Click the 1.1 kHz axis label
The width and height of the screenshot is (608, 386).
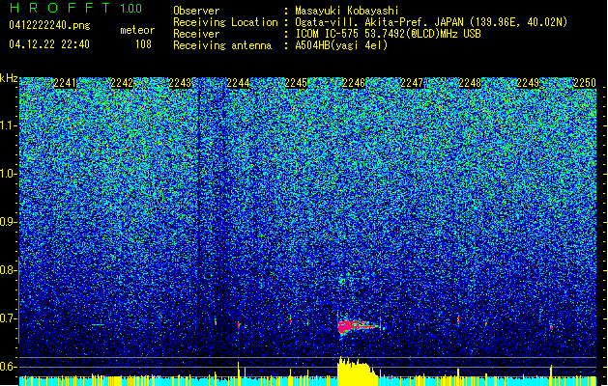pos(9,125)
